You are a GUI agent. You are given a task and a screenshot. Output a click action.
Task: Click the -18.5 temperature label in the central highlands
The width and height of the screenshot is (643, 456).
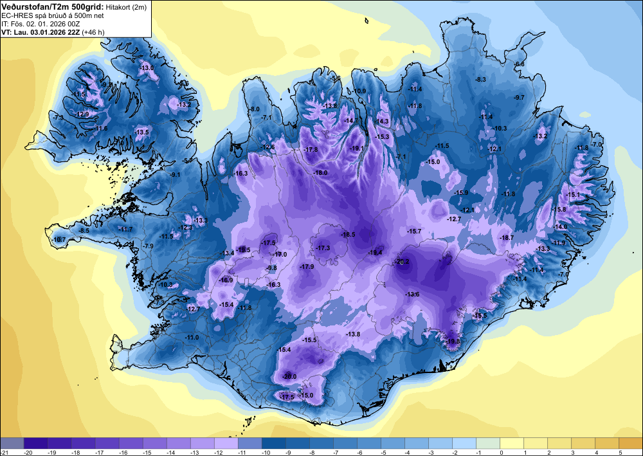click(348, 235)
